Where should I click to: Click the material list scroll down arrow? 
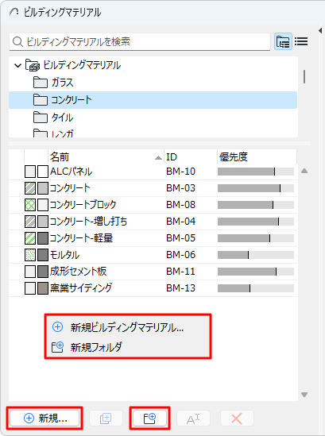coord(304,395)
